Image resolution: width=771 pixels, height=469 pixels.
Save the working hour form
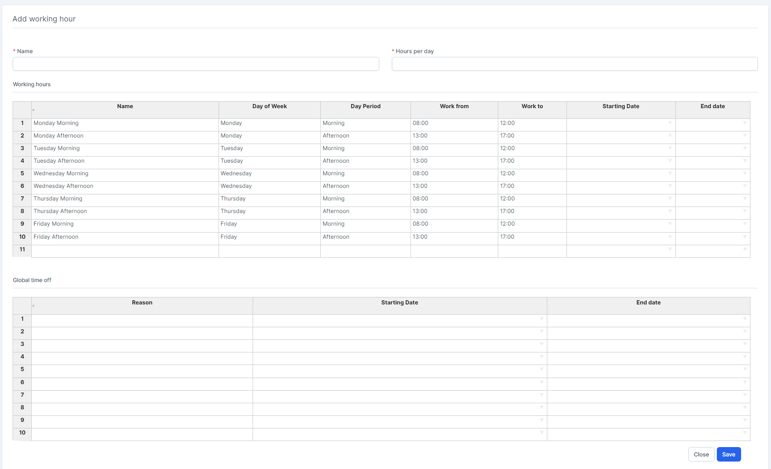(729, 455)
